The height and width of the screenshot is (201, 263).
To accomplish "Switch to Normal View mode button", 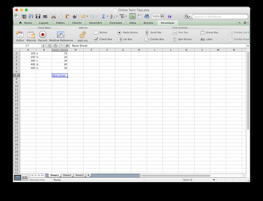I will 17,177.
